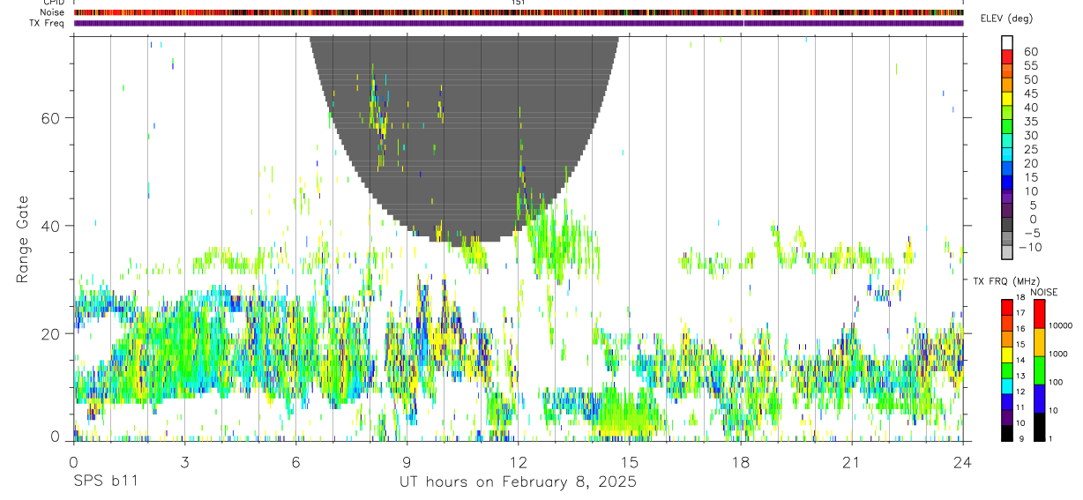Click the NOISE scale value 1

tap(1051, 438)
